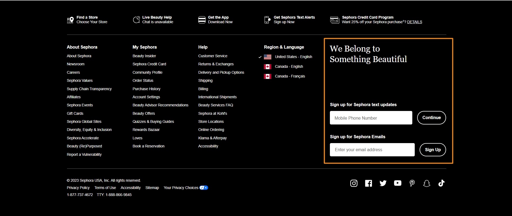Screen dimensions: 512x216
Task: Open the Purchase History link
Action: click(x=146, y=89)
